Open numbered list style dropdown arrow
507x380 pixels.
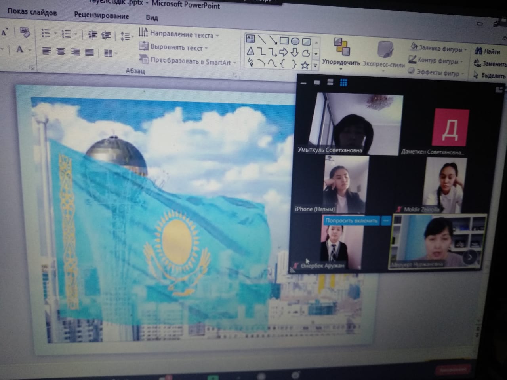(75, 35)
